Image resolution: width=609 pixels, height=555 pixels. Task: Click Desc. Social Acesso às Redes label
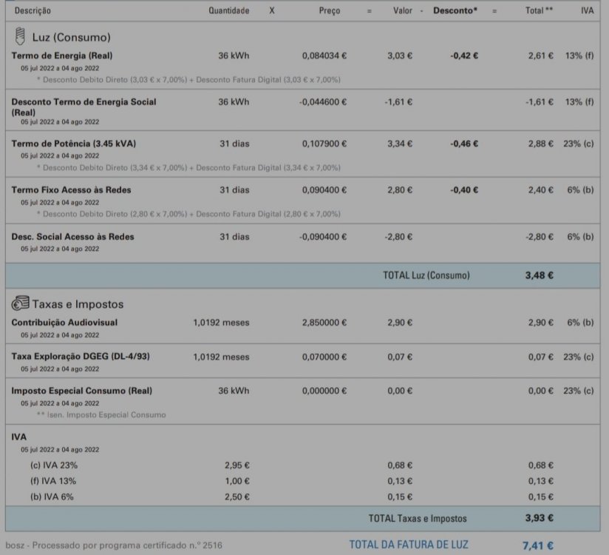click(x=72, y=237)
